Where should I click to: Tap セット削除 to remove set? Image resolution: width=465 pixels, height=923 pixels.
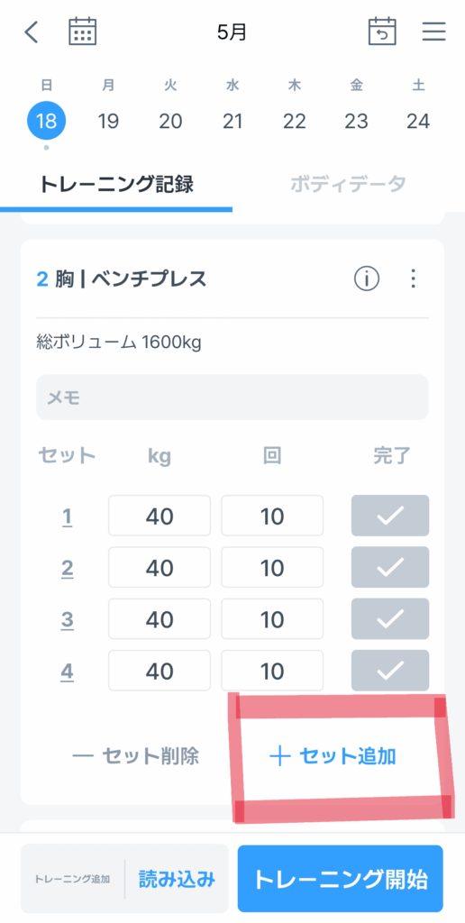(x=135, y=756)
